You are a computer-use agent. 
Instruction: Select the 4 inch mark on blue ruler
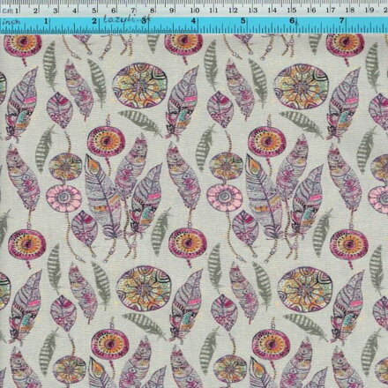[193, 21]
